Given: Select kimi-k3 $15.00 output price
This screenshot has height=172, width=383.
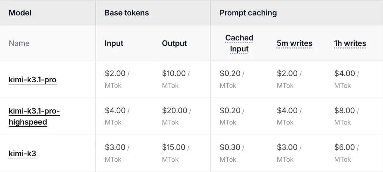Looking at the screenshot, I should [x=173, y=147].
